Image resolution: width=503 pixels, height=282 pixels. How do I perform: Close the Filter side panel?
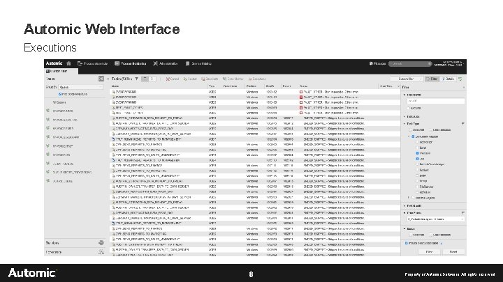[x=463, y=87]
